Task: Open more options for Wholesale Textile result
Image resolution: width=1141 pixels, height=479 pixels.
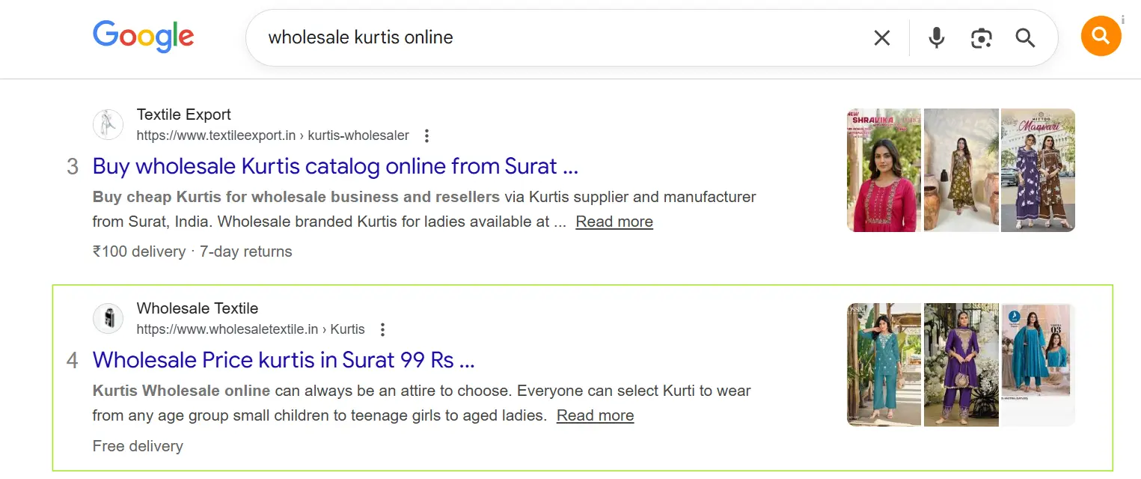Action: click(x=382, y=329)
